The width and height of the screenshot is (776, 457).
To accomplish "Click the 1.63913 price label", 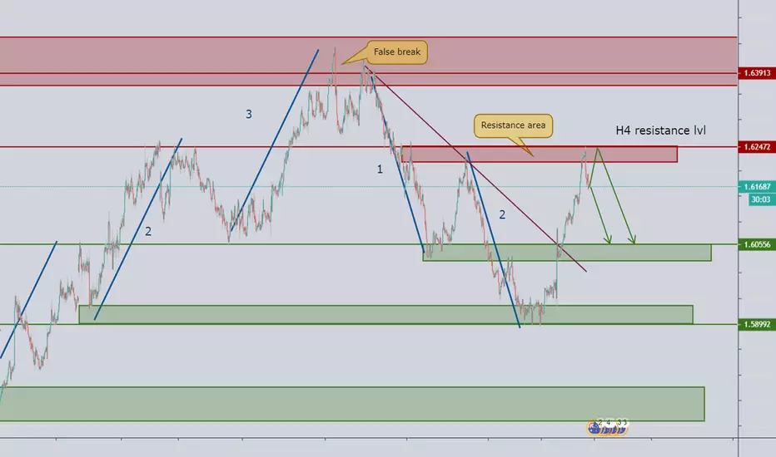I will [x=757, y=73].
